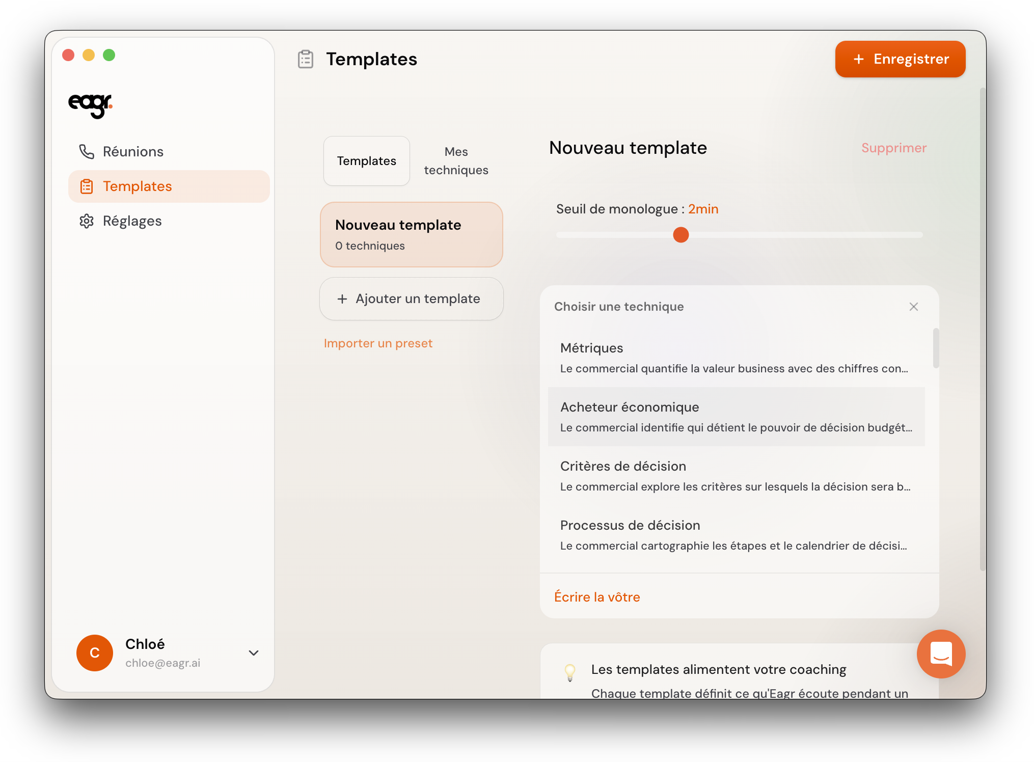This screenshot has height=762, width=1034.
Task: Click the eagr logo
Action: point(90,105)
